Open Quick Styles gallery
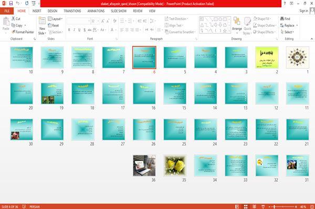This screenshot has height=209, width=315. [247, 26]
